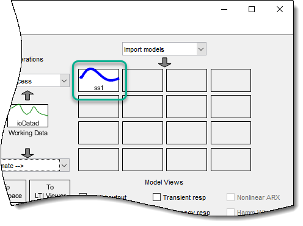Viewport: 303px width, 226px height.
Task: Expand the Preprocess dropdown arrow
Action: click(x=64, y=81)
